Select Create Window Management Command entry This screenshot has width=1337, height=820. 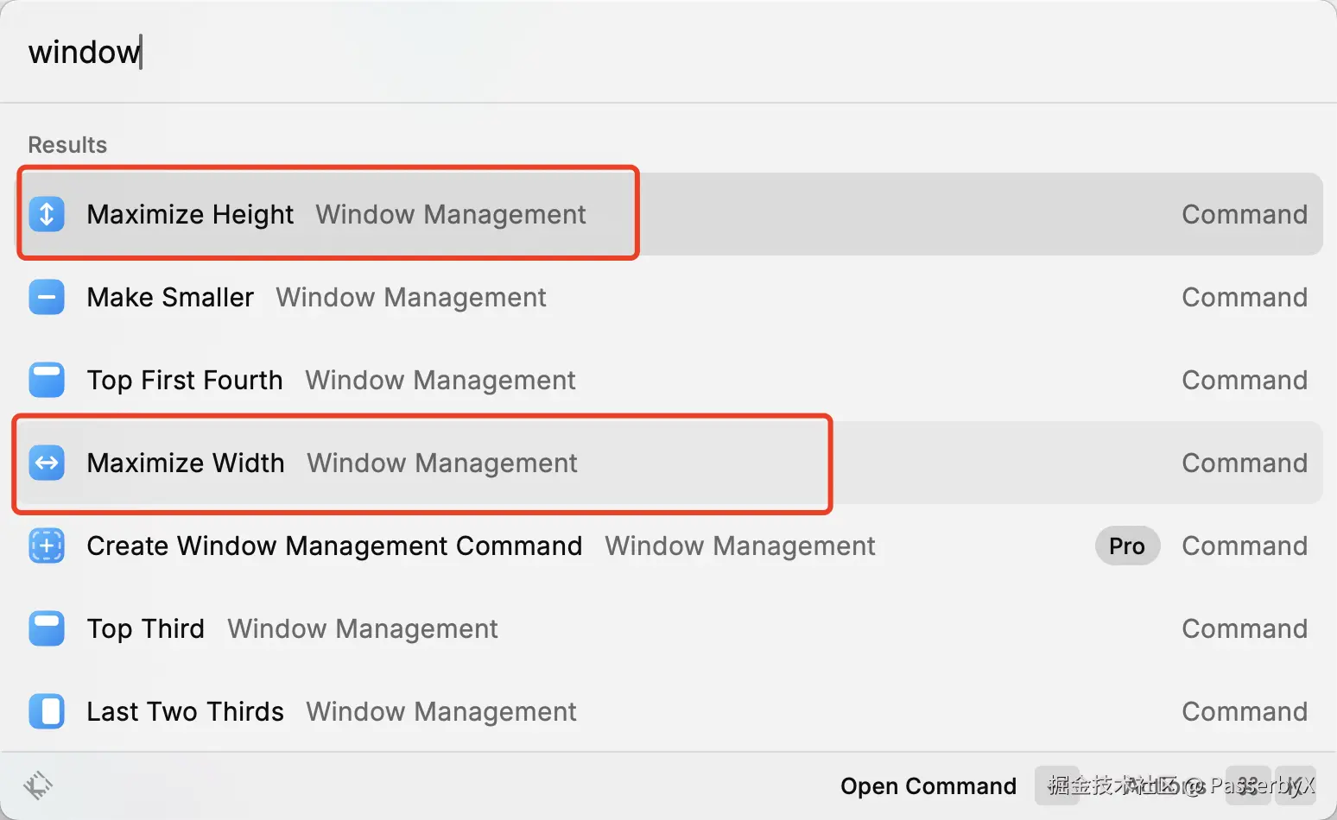[x=334, y=546]
